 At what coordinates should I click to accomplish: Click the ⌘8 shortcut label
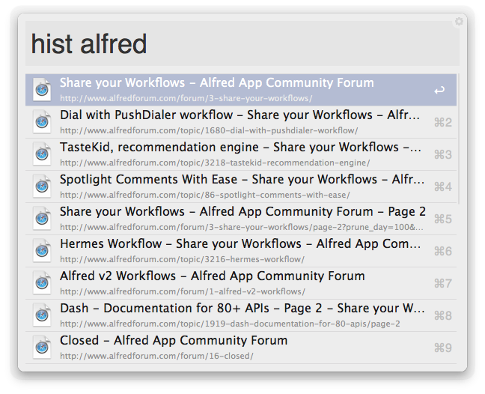443,315
